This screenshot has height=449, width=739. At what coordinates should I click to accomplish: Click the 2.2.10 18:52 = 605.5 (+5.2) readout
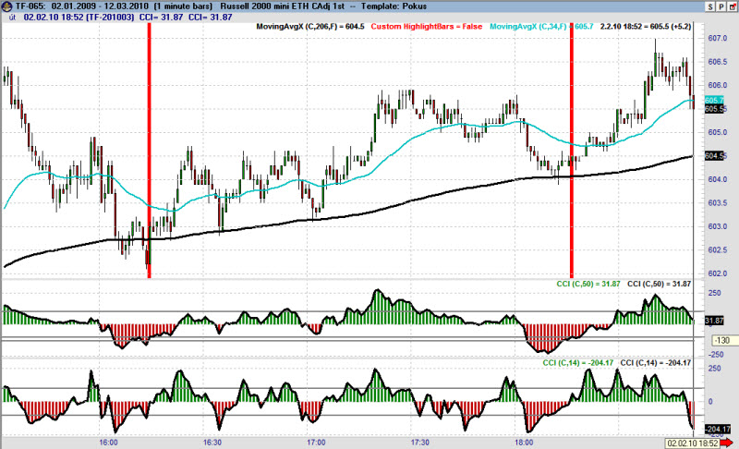[x=645, y=27]
